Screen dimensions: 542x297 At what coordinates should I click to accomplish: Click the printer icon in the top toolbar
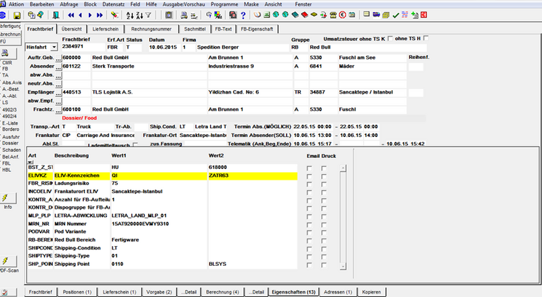click(x=184, y=15)
